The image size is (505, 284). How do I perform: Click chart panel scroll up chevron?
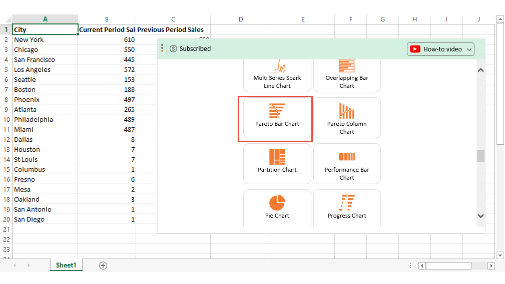point(480,70)
